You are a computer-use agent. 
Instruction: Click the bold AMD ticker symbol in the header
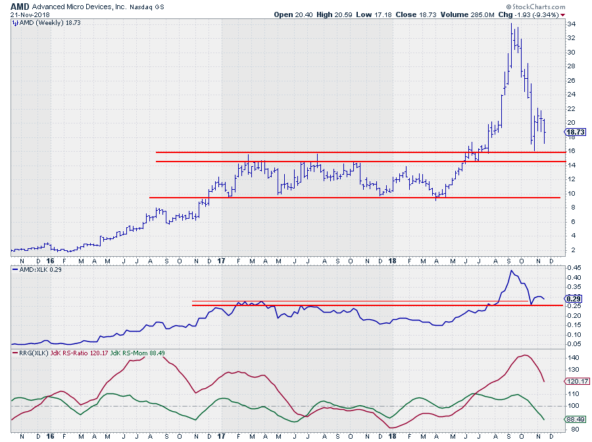coord(18,6)
